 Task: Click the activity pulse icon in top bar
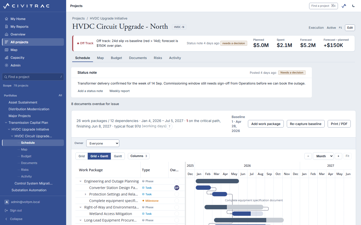(344, 6)
